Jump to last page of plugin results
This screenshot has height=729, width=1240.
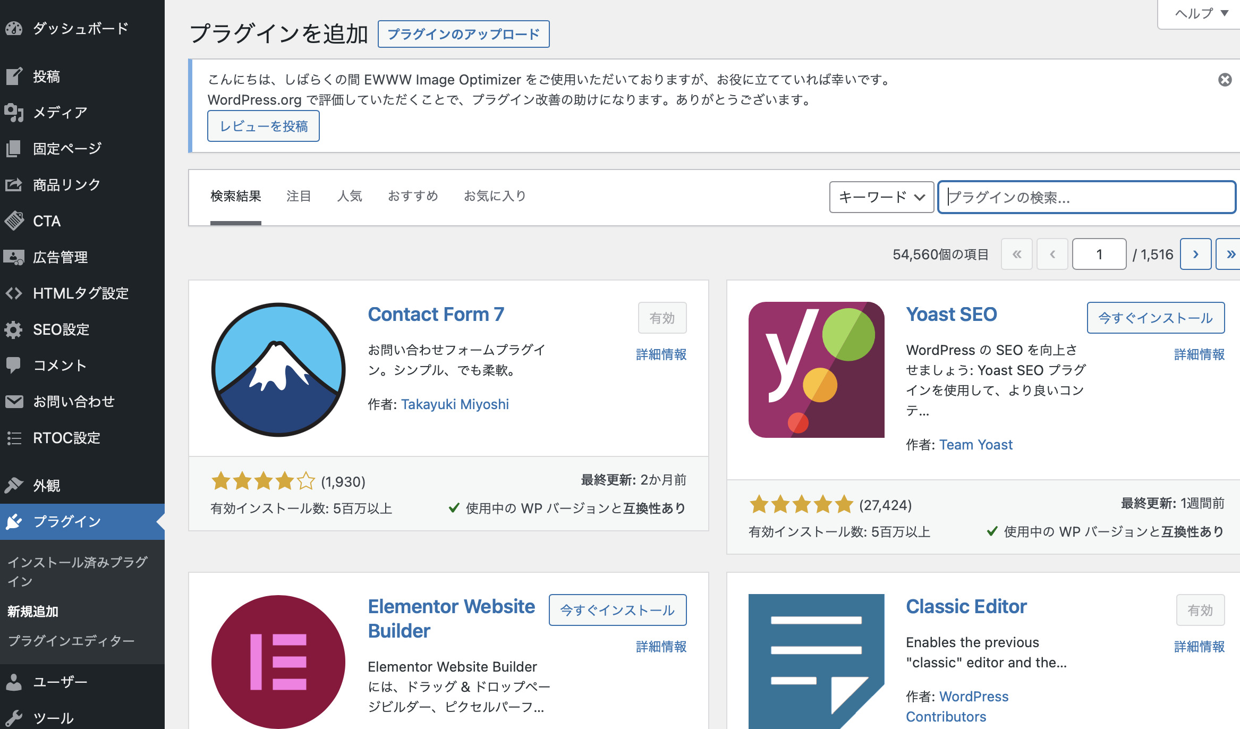tap(1229, 254)
